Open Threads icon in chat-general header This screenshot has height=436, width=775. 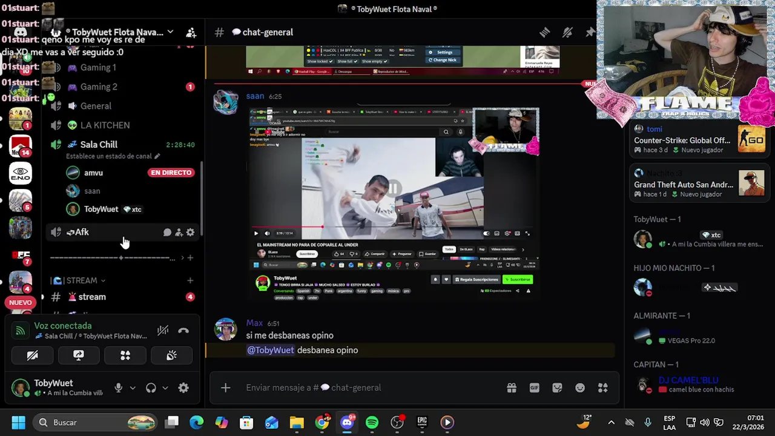point(544,32)
